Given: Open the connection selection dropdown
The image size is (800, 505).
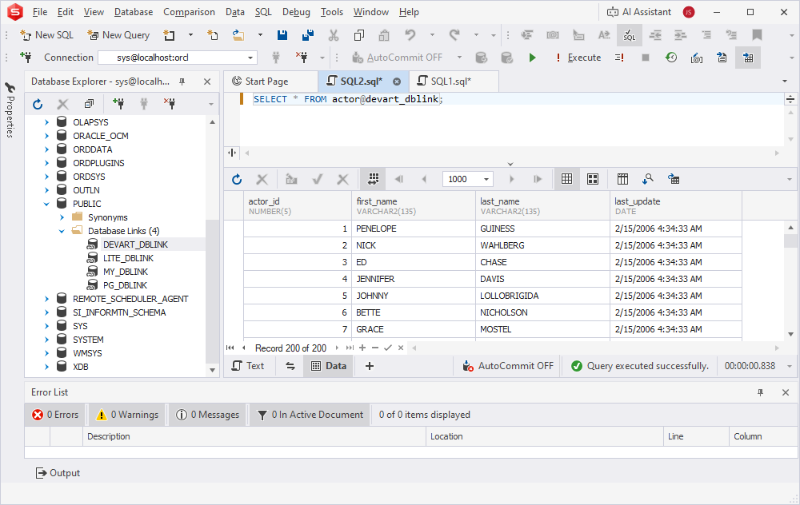Looking at the screenshot, I should [249, 57].
